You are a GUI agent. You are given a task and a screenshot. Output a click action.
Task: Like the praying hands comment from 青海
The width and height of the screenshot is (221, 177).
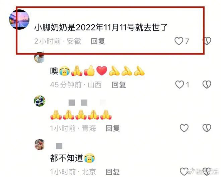184,128
